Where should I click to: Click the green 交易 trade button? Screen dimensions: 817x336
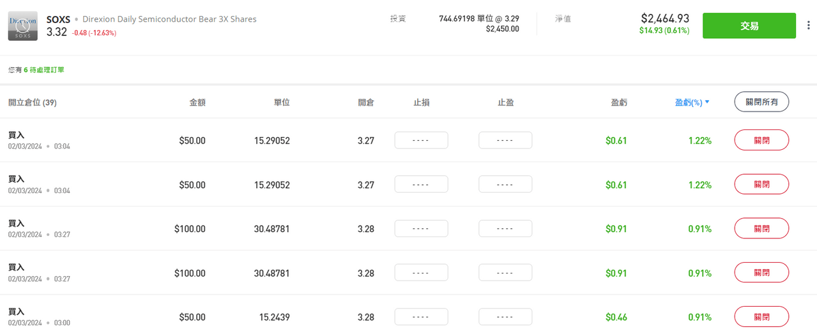coord(749,26)
